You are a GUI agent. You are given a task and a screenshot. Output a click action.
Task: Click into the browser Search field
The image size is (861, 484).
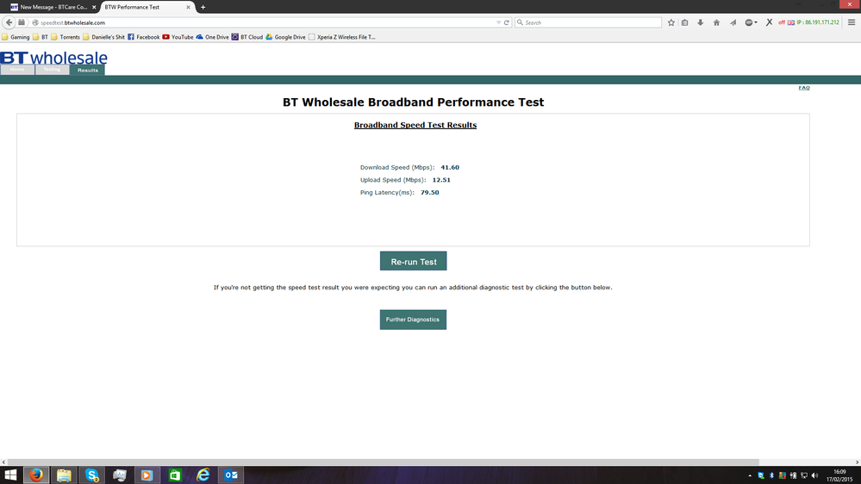[588, 22]
